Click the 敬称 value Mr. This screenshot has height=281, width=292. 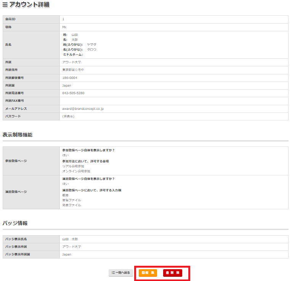click(x=64, y=27)
